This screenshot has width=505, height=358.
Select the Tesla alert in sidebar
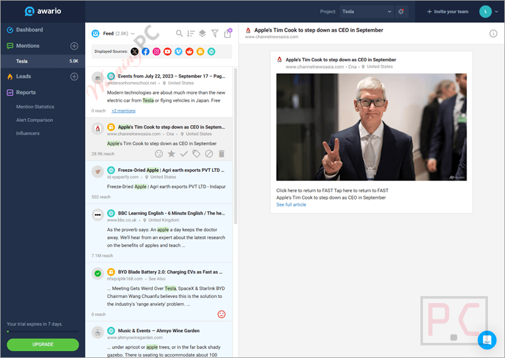(x=42, y=61)
